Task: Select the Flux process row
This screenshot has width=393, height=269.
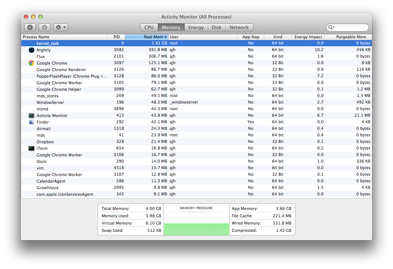Action: (x=197, y=56)
